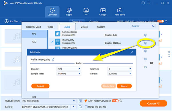Open More Tools toolbox
Screen dimensions: 172x111
(x=120, y=12)
